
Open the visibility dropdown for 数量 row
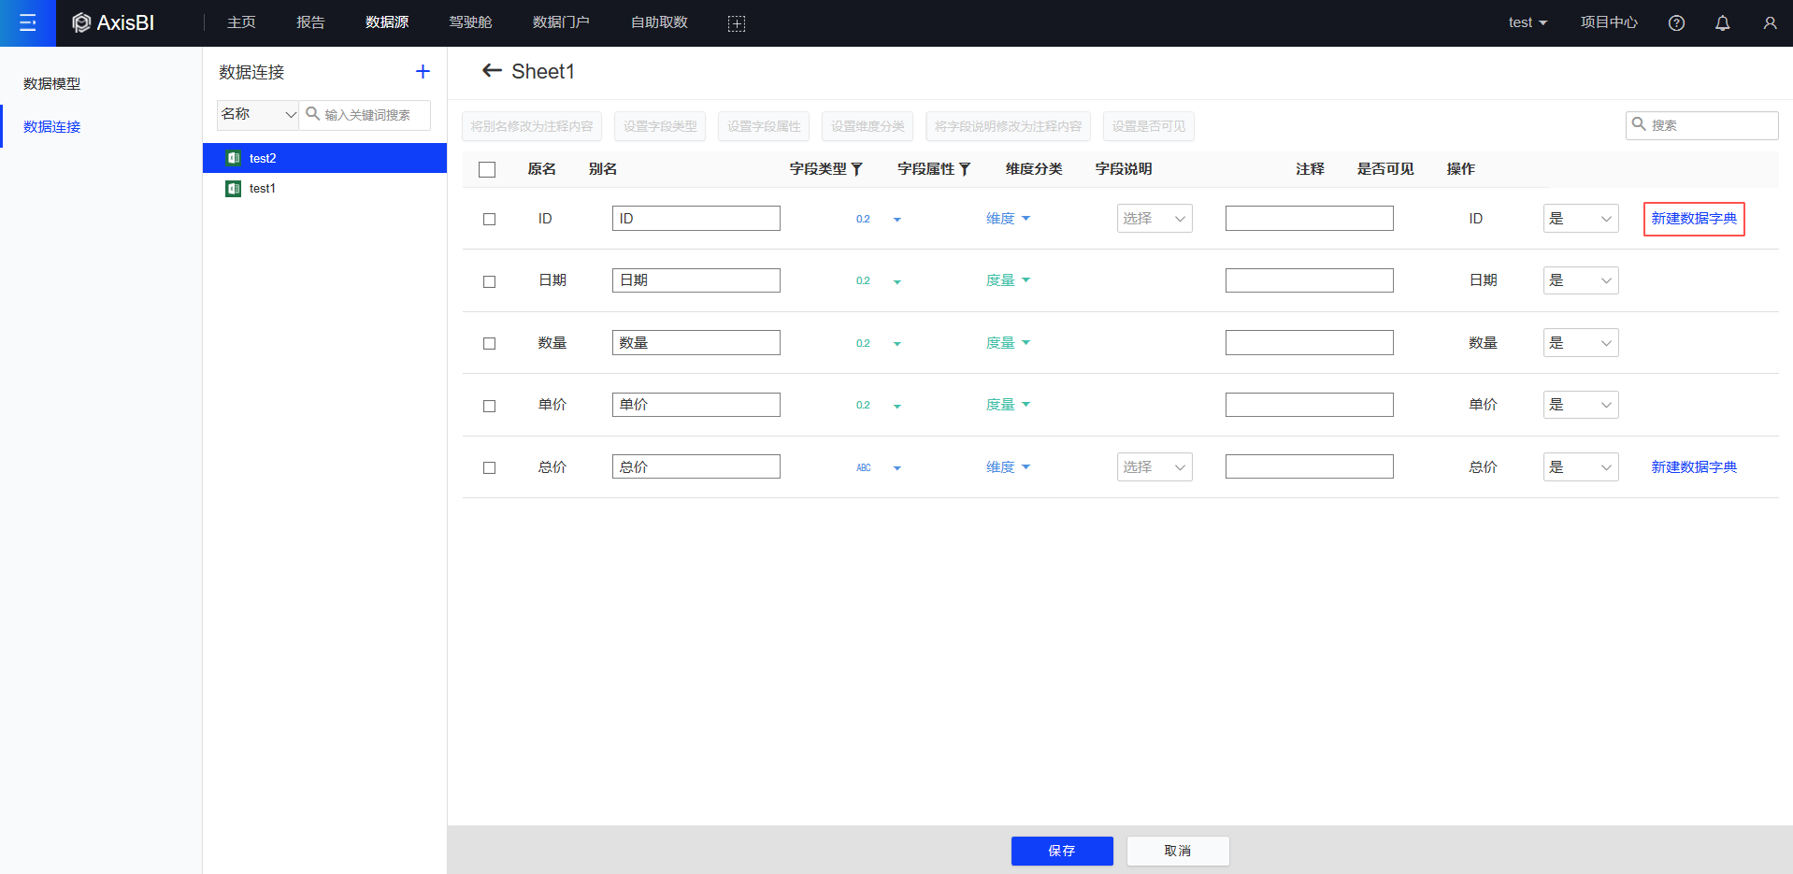(x=1580, y=343)
